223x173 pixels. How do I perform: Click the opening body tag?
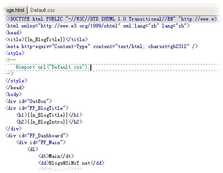(x=13, y=94)
